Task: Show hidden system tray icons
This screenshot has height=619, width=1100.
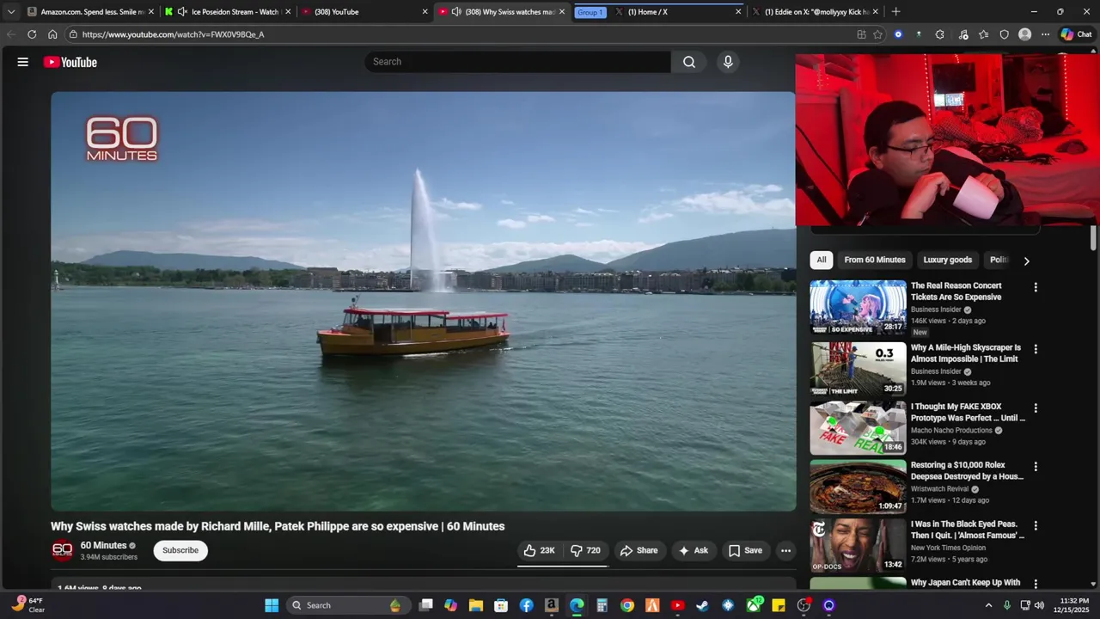Action: click(x=988, y=605)
